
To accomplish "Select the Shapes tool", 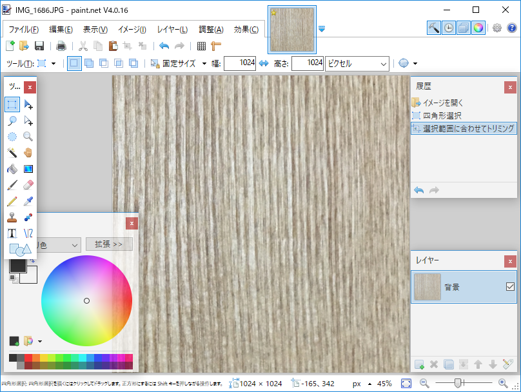I will pos(20,250).
